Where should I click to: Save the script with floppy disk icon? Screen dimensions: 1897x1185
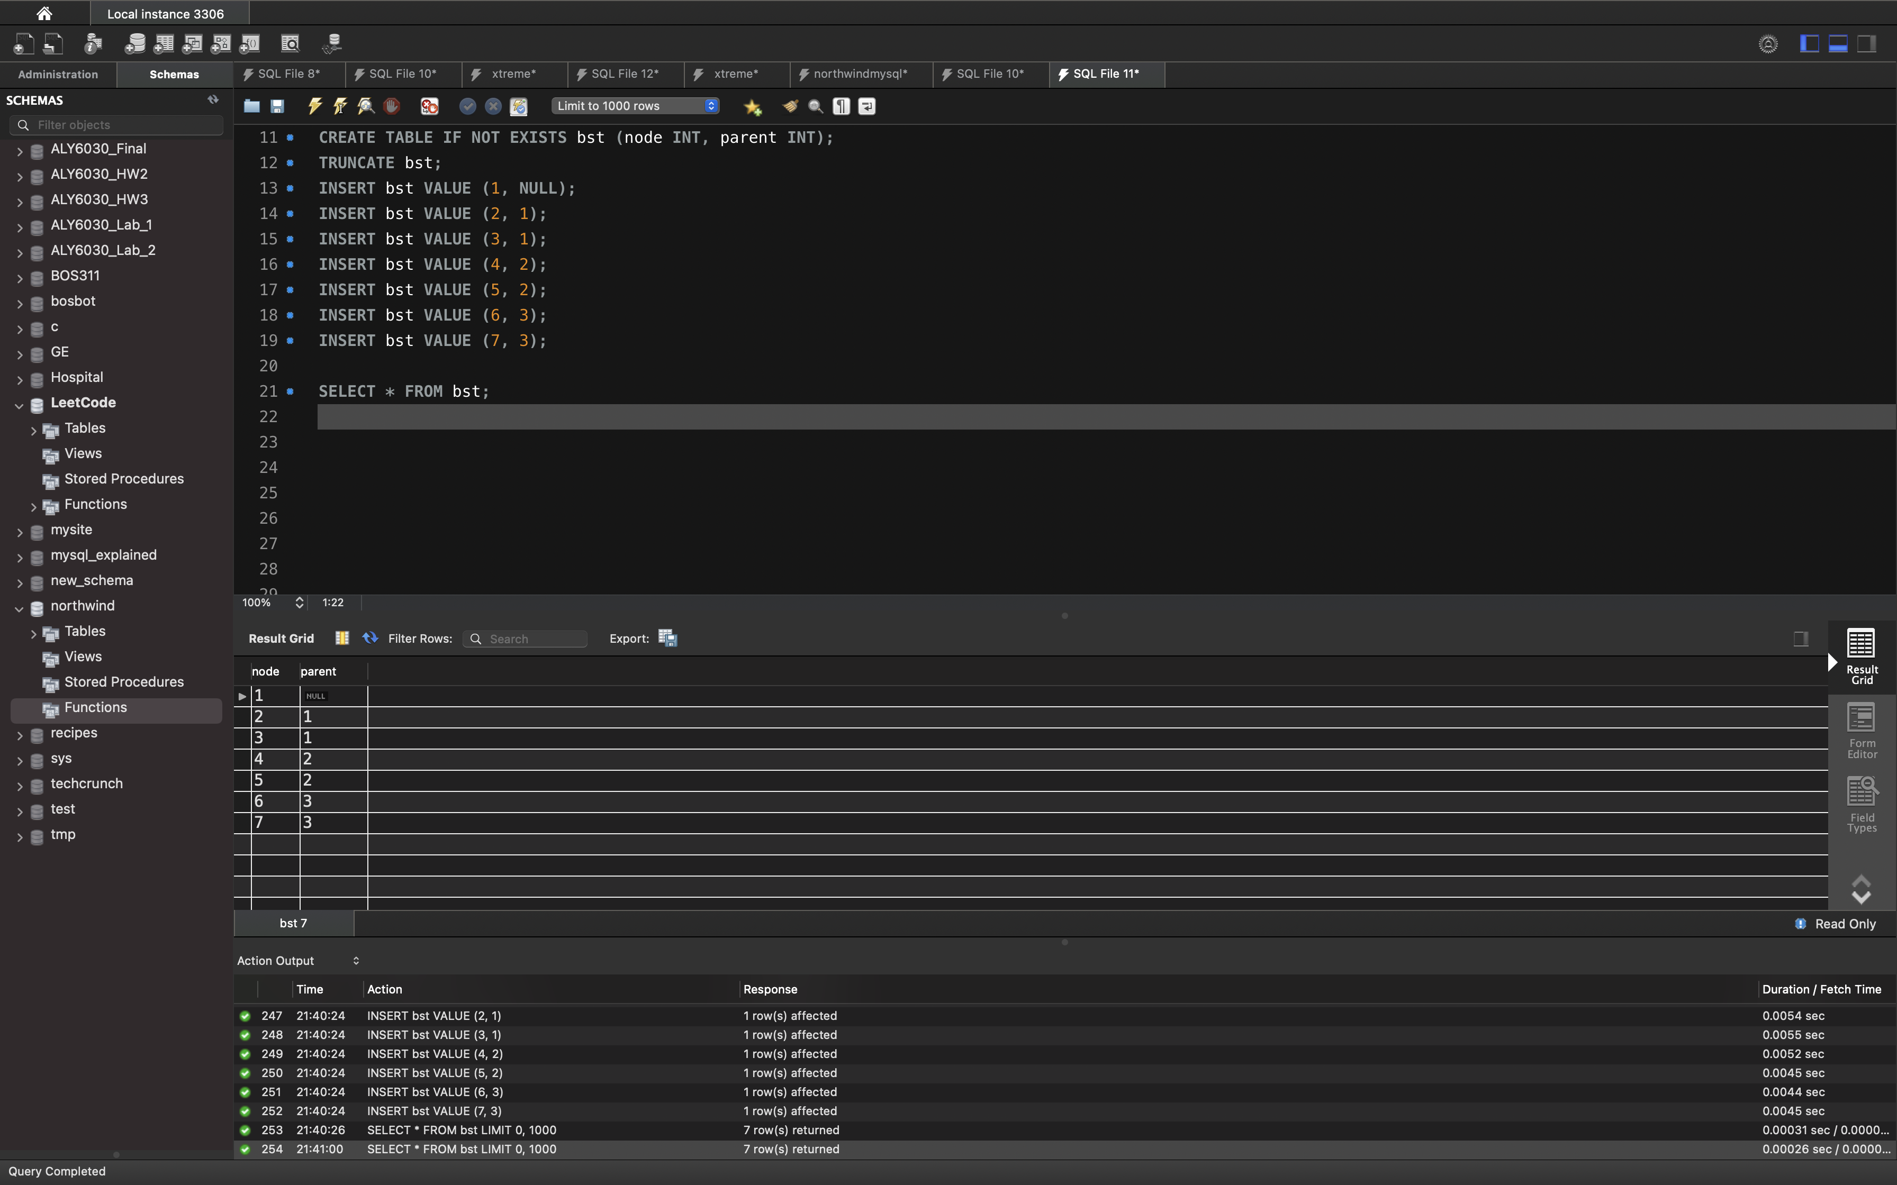point(277,106)
